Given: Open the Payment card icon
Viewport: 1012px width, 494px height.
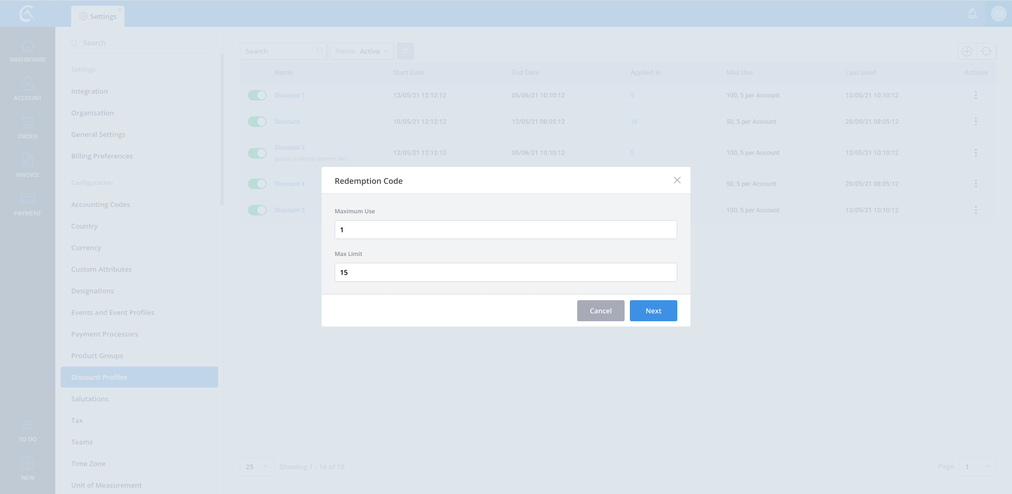Looking at the screenshot, I should click(27, 199).
